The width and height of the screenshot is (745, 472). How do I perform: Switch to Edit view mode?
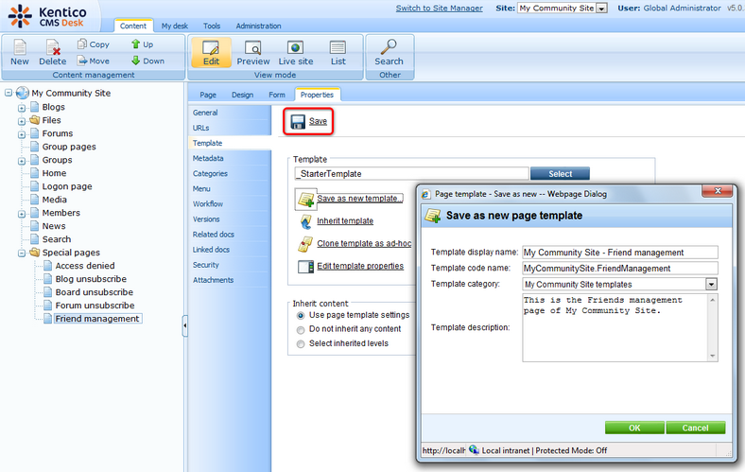point(211,53)
